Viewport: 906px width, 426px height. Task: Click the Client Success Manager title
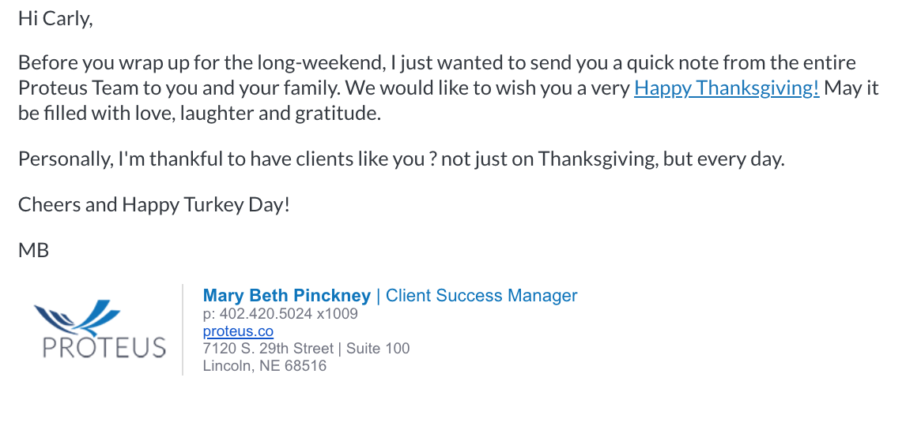[481, 296]
